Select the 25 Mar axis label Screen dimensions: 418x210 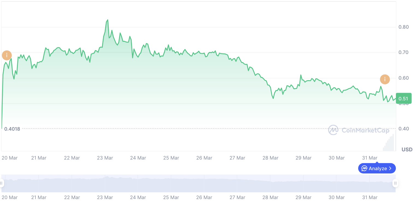click(x=171, y=158)
